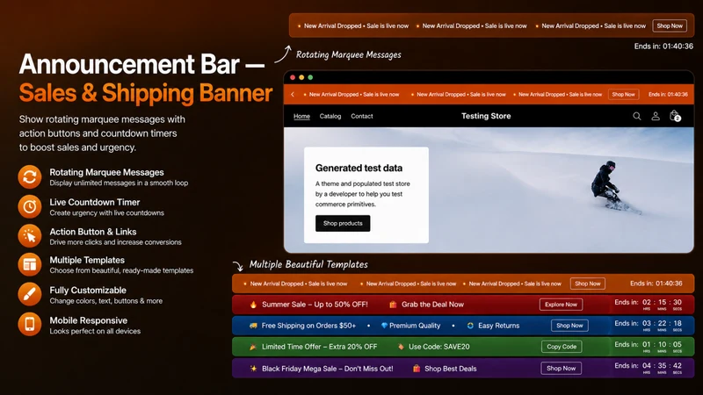Click 'Fully Customizable' feature title

(x=88, y=291)
